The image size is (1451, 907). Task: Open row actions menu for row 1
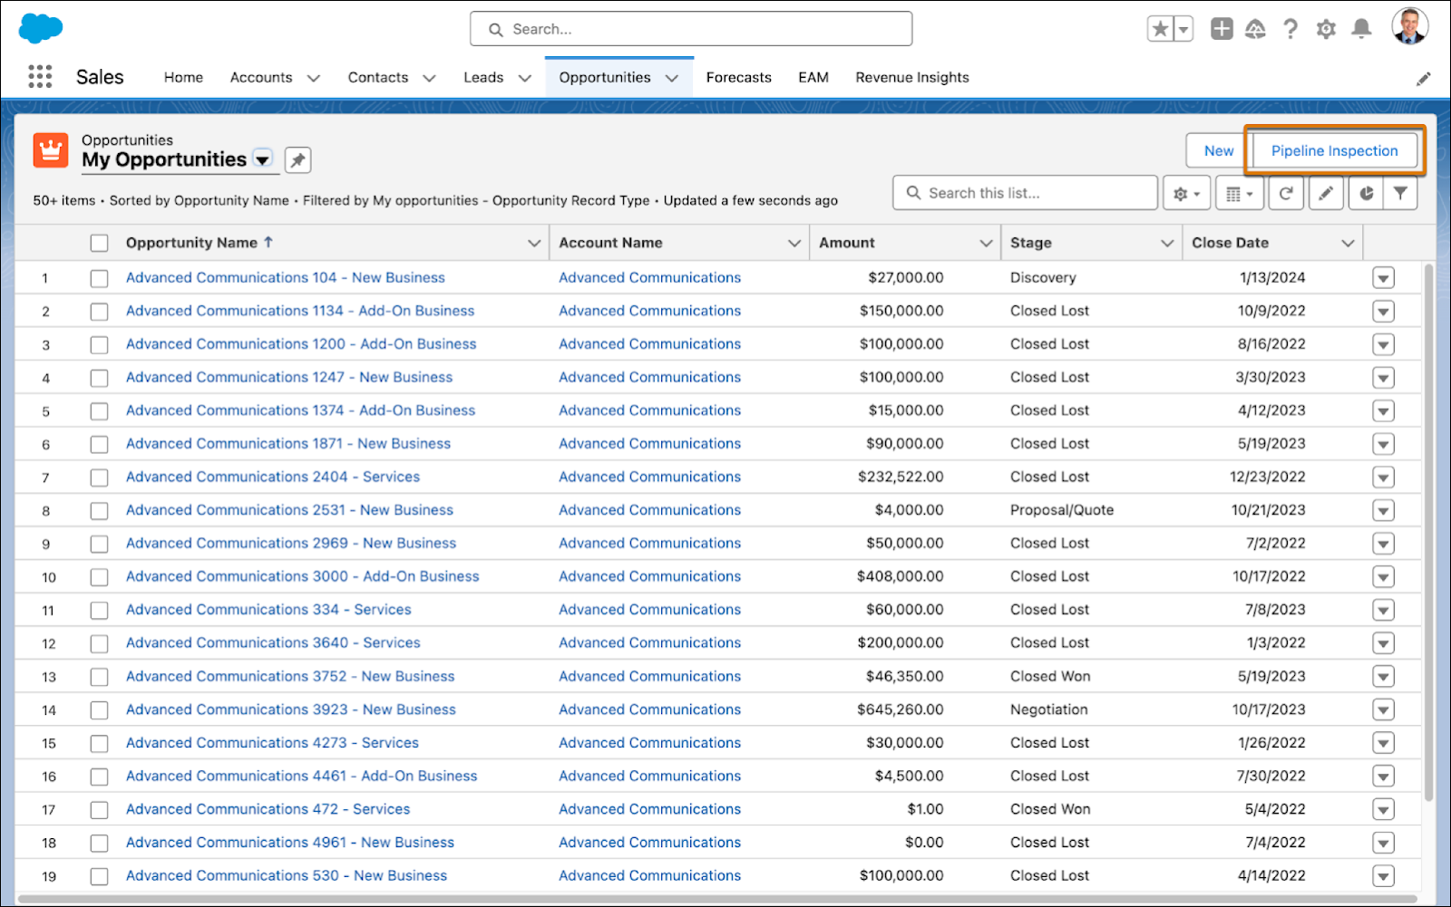pyautogui.click(x=1383, y=278)
